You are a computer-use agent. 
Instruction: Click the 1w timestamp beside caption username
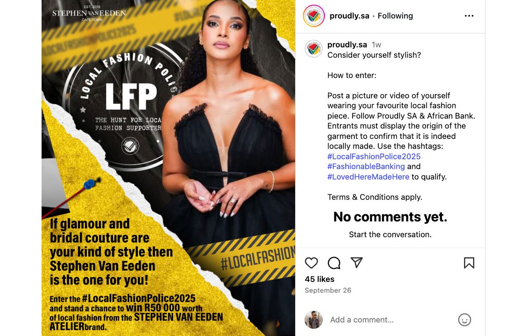376,45
